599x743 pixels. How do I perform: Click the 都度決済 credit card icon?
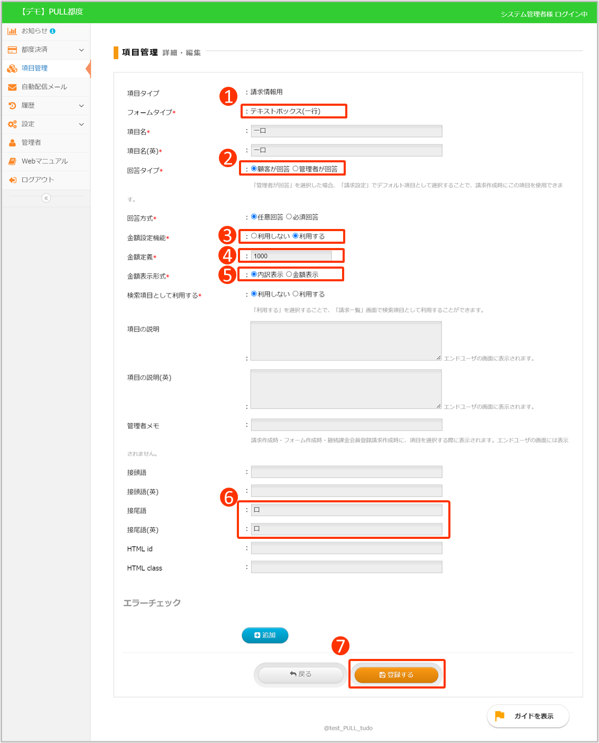click(12, 50)
